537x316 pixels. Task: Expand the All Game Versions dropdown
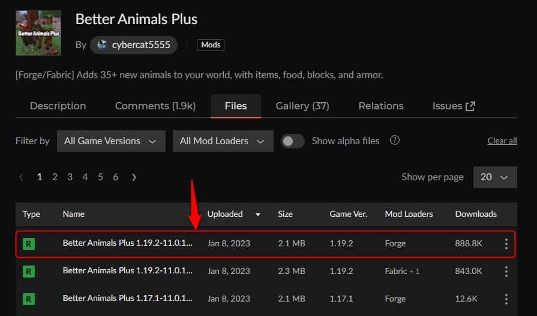coord(110,141)
